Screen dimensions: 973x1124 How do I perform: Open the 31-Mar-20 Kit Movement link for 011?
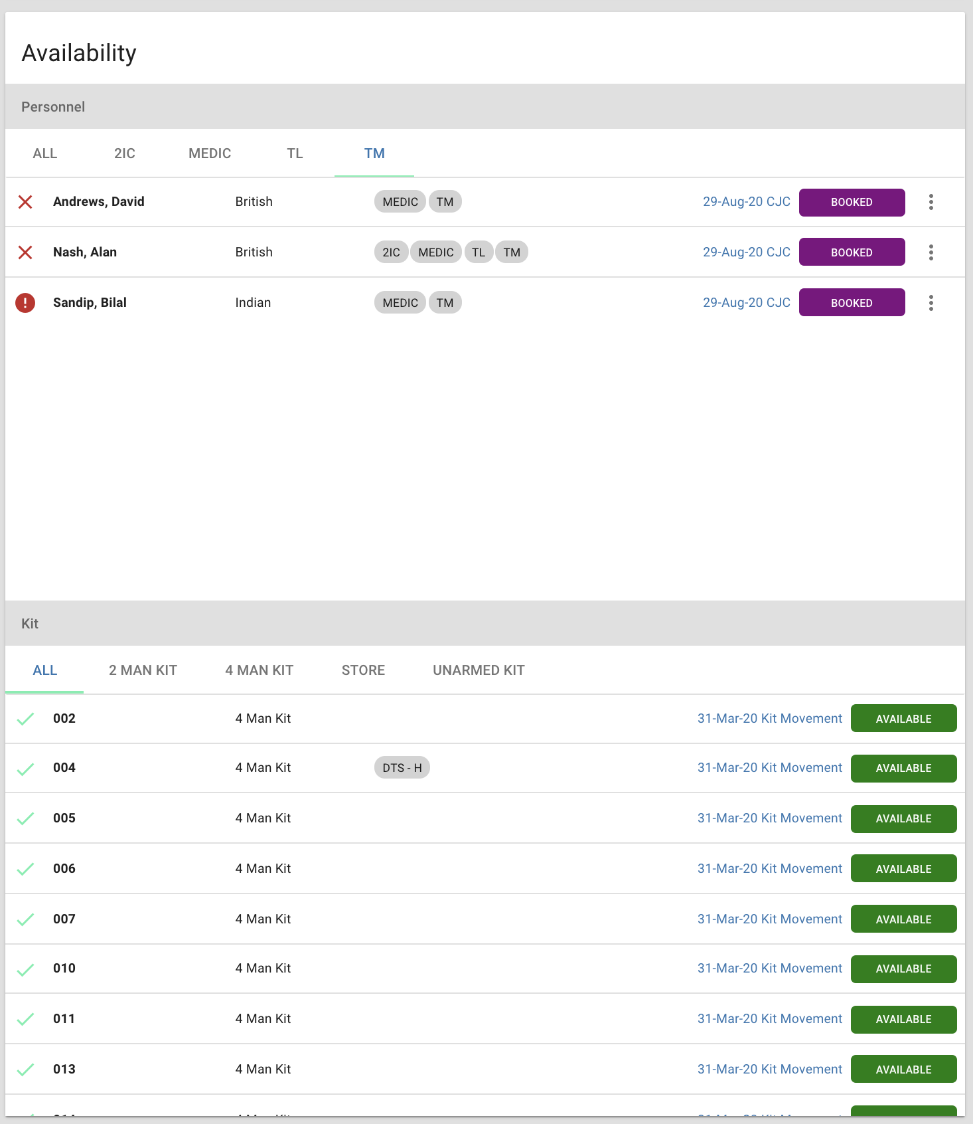coord(770,1019)
